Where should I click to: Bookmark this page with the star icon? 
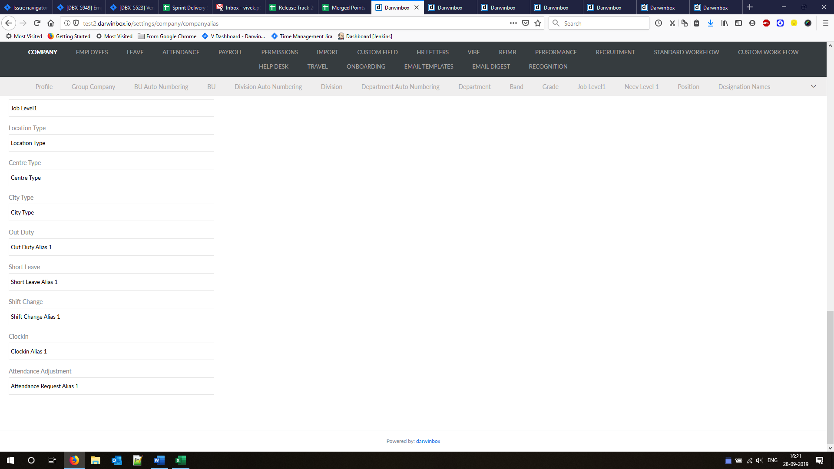[x=538, y=23]
